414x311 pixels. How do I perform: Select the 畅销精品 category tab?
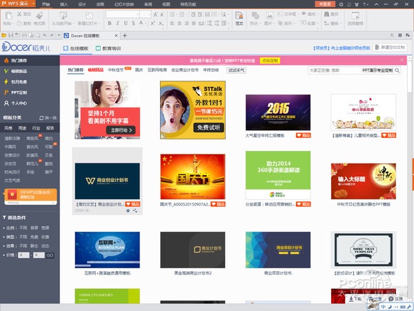tap(96, 70)
